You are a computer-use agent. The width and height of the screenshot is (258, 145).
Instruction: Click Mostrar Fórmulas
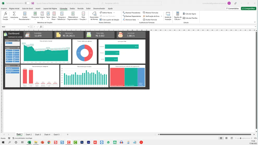tap(150, 13)
